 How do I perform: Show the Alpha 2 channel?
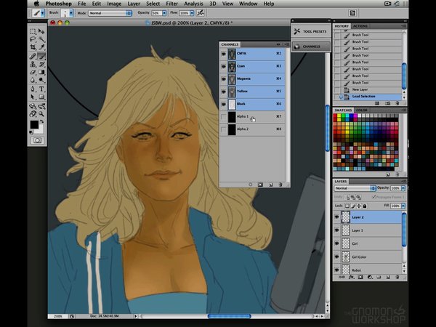(x=224, y=129)
